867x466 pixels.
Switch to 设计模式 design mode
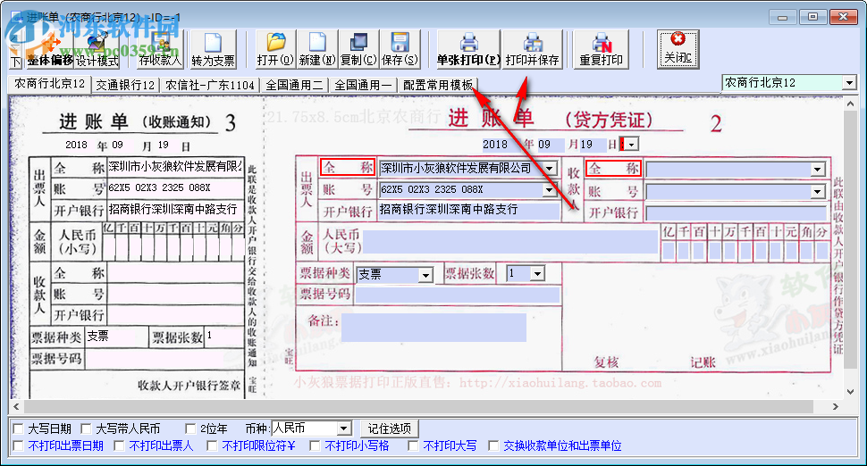click(97, 50)
